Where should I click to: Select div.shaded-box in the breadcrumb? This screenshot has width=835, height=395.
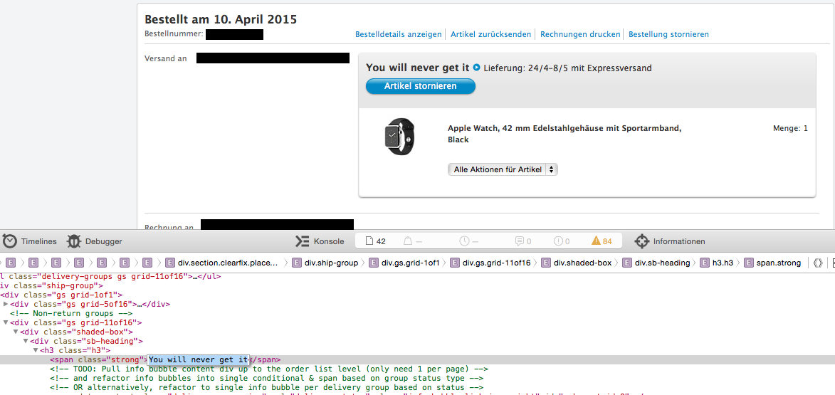(577, 263)
